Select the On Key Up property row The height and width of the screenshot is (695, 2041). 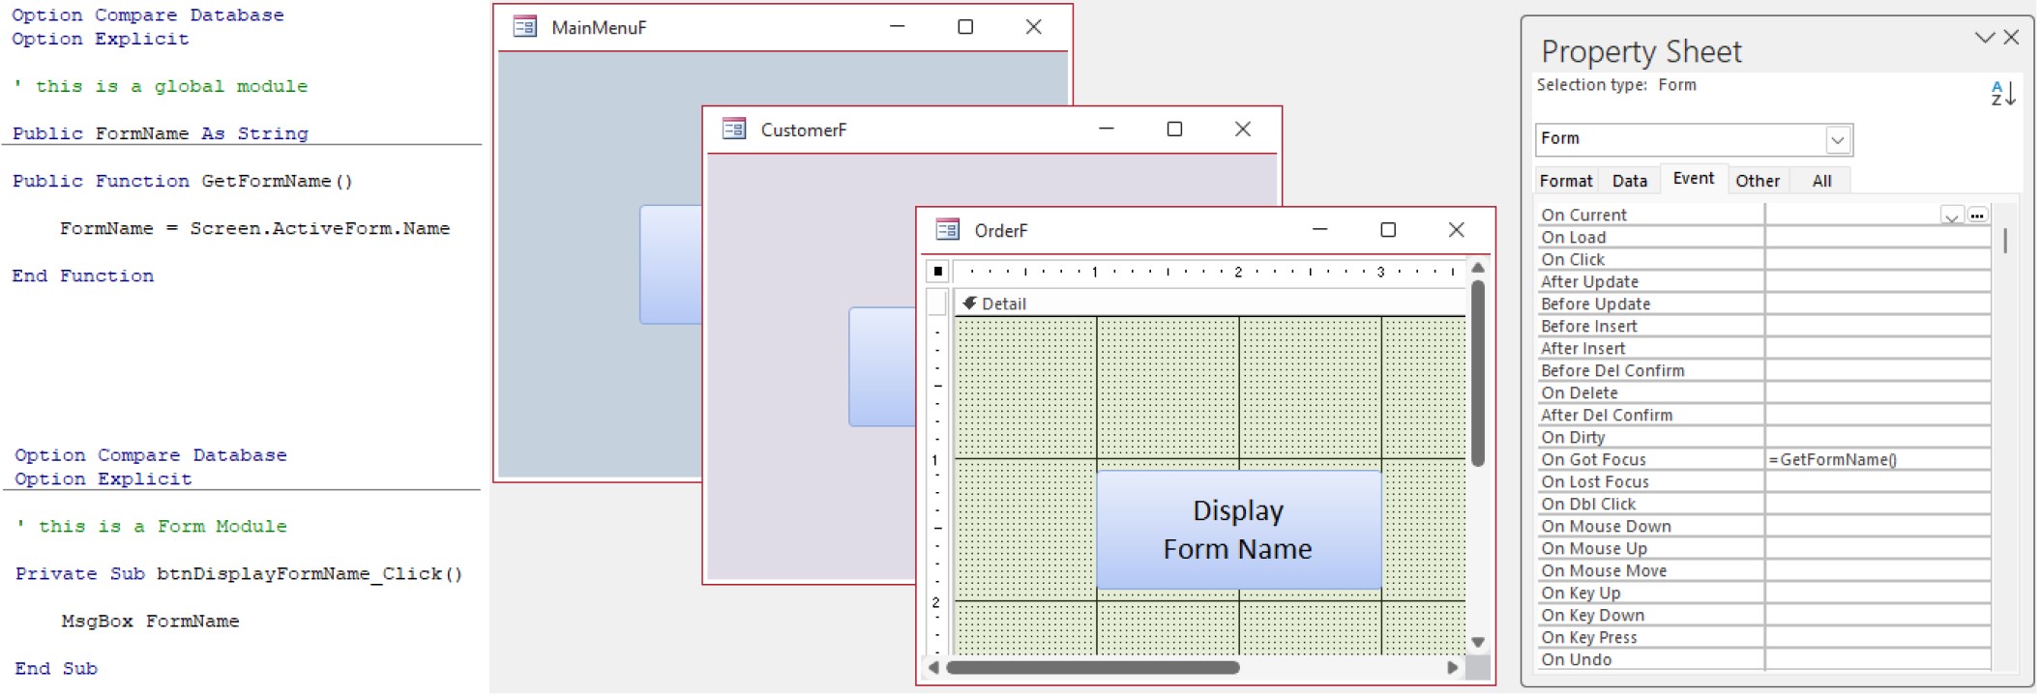[1763, 593]
